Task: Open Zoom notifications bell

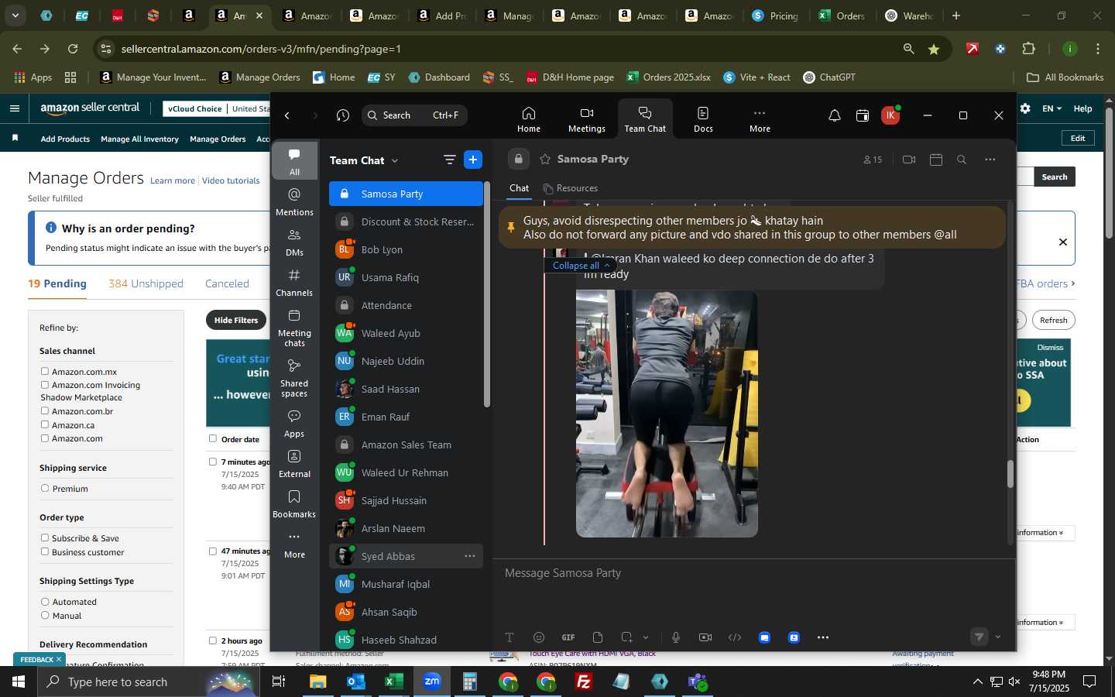Action: [834, 115]
